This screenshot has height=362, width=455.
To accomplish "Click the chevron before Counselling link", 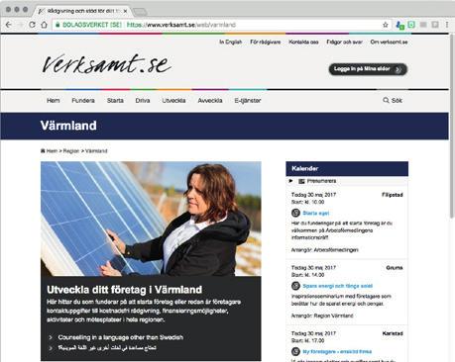I will pos(51,337).
